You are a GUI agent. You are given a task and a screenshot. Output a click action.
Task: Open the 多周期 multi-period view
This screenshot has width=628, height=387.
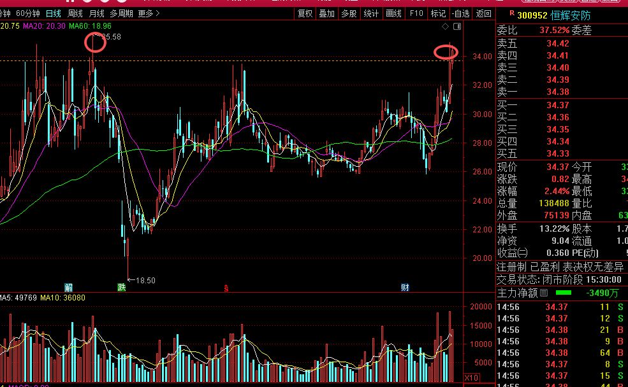[121, 13]
